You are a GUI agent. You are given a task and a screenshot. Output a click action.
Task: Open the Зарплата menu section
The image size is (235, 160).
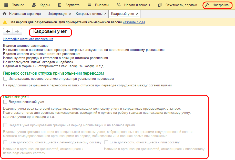[x=72, y=5]
